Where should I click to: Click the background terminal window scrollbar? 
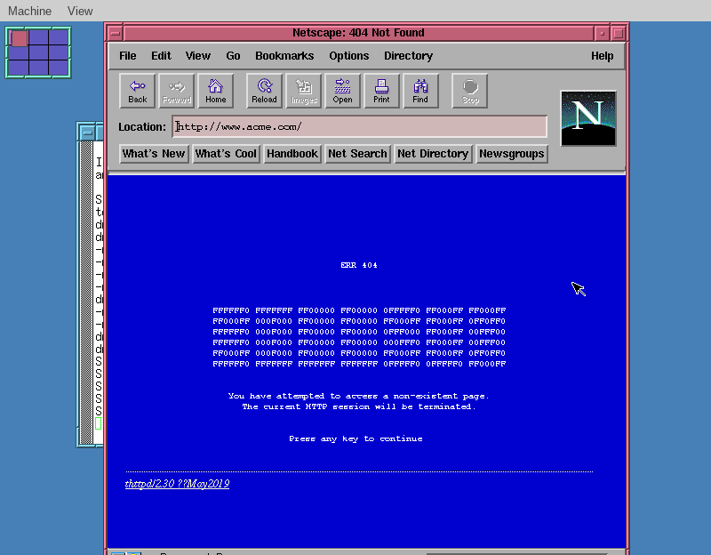85,293
